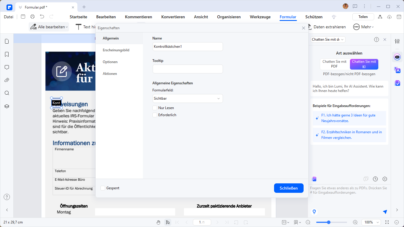Enable the Erforderlich checkbox

155,115
